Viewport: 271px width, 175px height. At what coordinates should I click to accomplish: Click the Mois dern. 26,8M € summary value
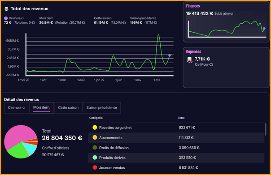point(46,22)
